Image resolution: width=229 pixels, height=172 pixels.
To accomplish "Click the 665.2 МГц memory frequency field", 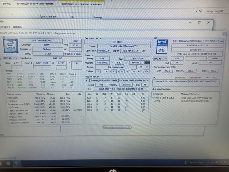I will coord(102,63).
